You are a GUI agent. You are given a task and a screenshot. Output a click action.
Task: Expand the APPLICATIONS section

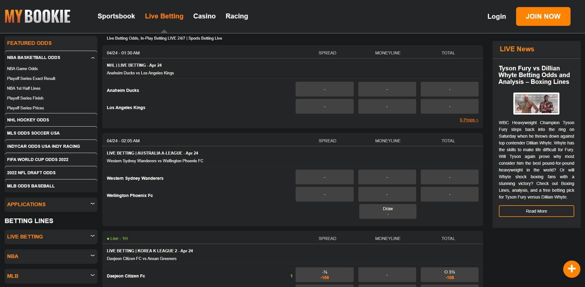point(51,204)
